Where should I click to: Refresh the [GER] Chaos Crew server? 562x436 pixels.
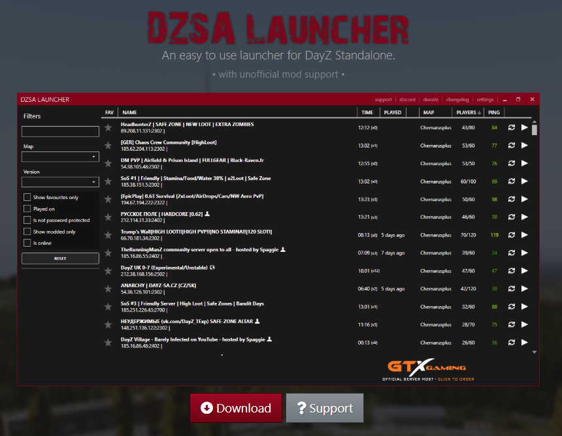click(x=512, y=146)
